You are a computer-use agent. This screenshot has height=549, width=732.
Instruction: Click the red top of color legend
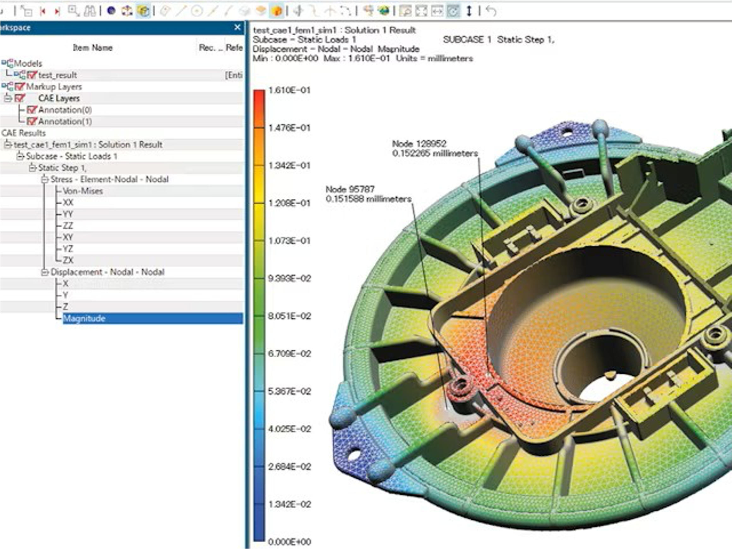(x=259, y=108)
